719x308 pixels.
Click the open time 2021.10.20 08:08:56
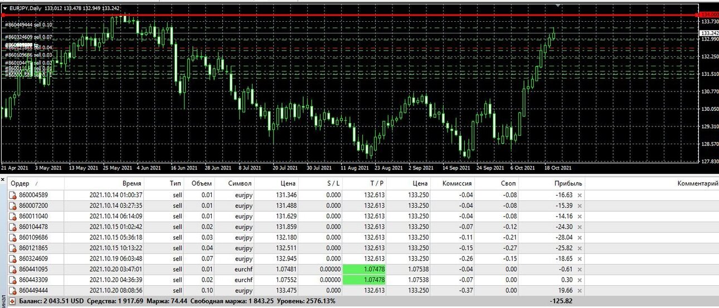[116, 291]
